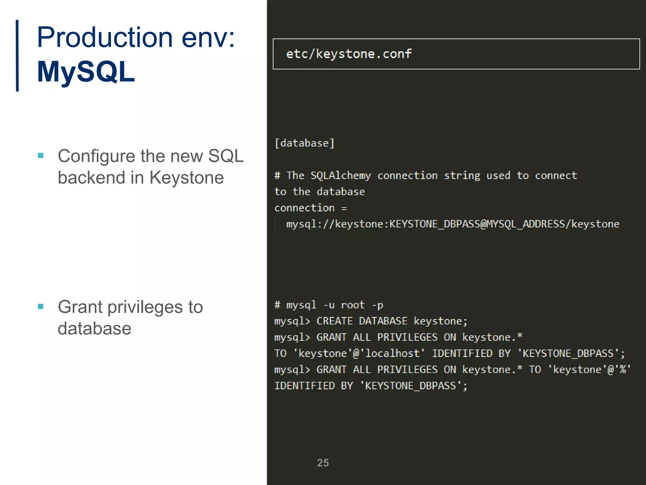Click the slide number 25

point(323,463)
